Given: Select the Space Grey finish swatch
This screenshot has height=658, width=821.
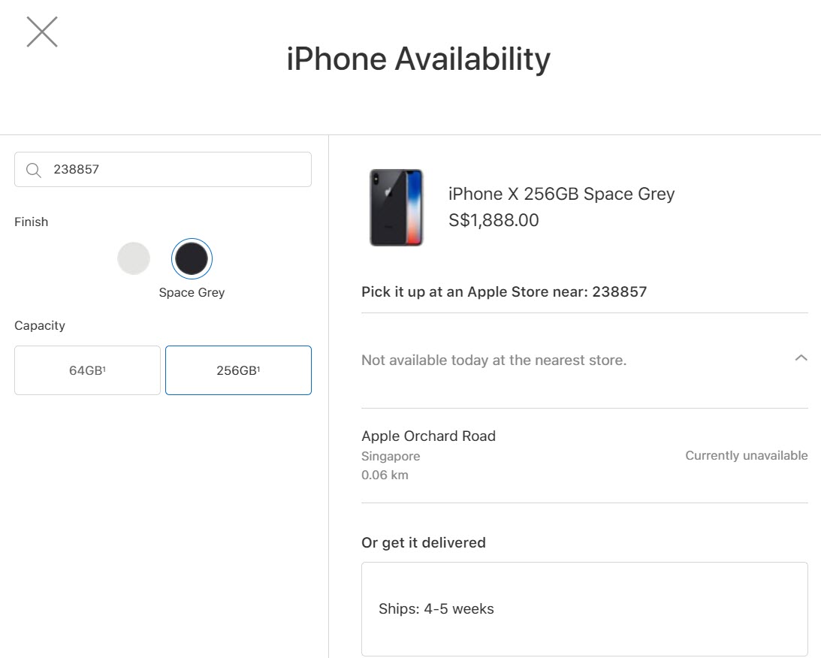Looking at the screenshot, I should (x=192, y=258).
